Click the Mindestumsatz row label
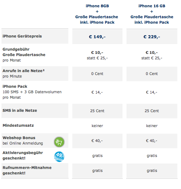The height and width of the screenshot is (189, 181). coord(18,125)
